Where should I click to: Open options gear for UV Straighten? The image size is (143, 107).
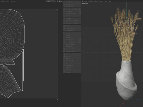tap(80, 40)
